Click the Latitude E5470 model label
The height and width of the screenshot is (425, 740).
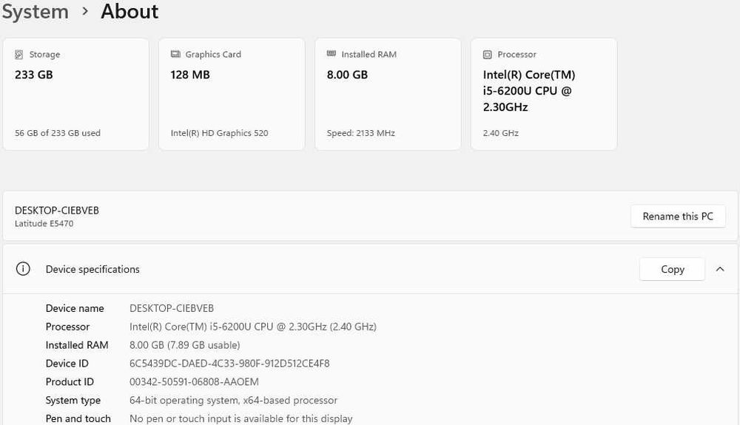[44, 224]
